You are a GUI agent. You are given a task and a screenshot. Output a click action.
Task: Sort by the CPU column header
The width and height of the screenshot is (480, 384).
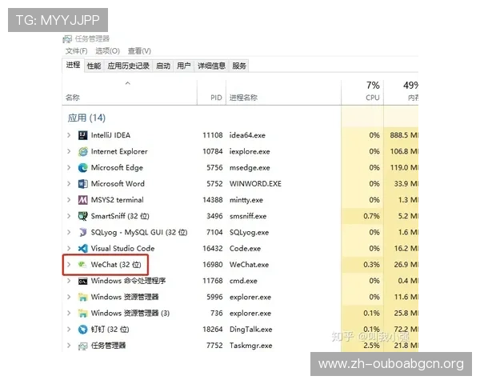(x=362, y=93)
